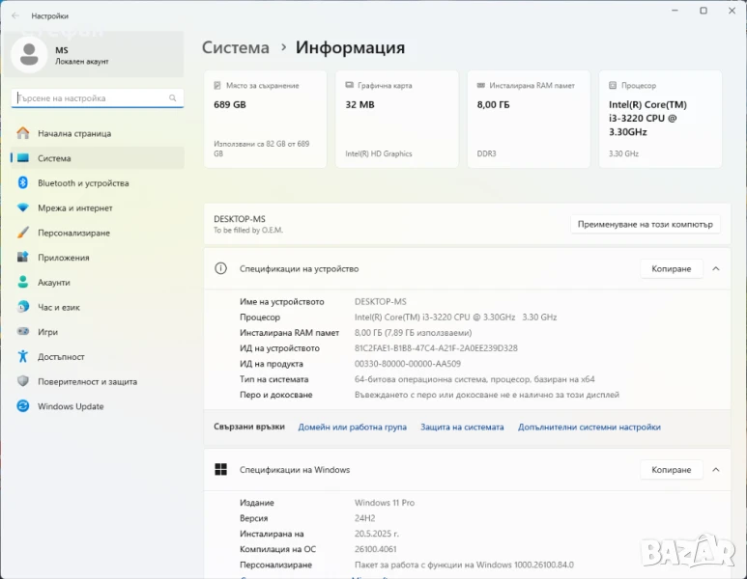Copy device specifications with Копиране button
Image resolution: width=747 pixels, height=579 pixels.
tap(671, 269)
